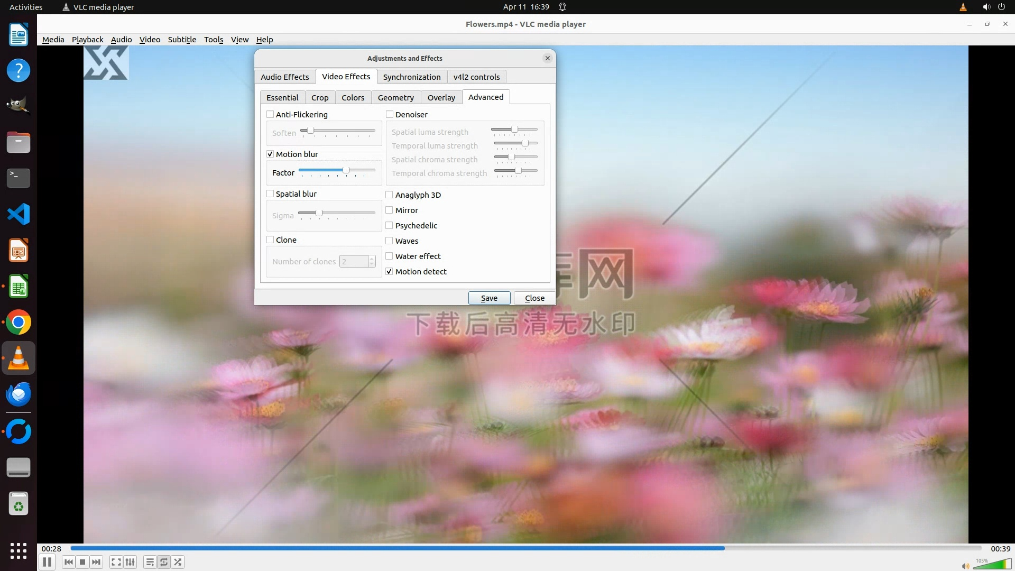Skip to next media track
The image size is (1015, 571).
pos(96,562)
